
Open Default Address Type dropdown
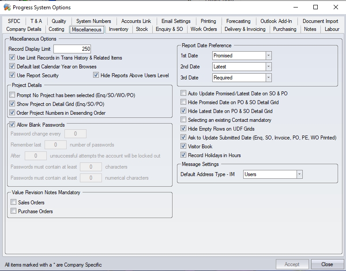[299, 174]
